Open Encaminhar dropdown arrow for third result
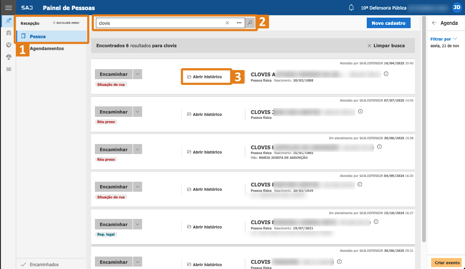The height and width of the screenshot is (269, 465). 137,149
